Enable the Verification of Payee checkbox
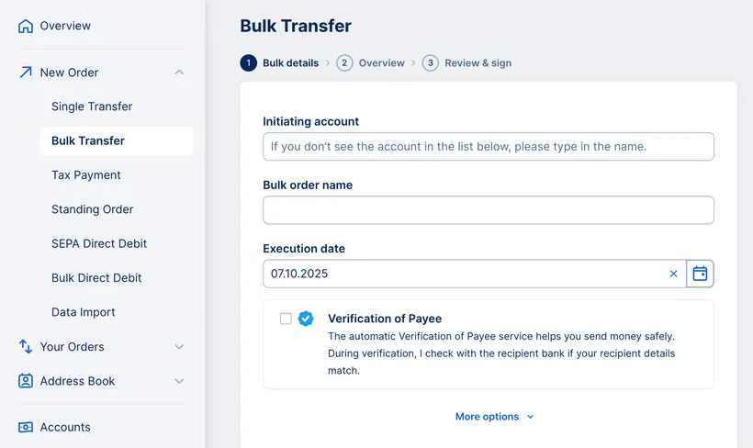This screenshot has width=753, height=448. tap(286, 319)
